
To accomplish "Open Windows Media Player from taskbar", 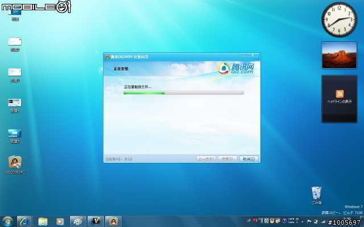I will coord(60,221).
